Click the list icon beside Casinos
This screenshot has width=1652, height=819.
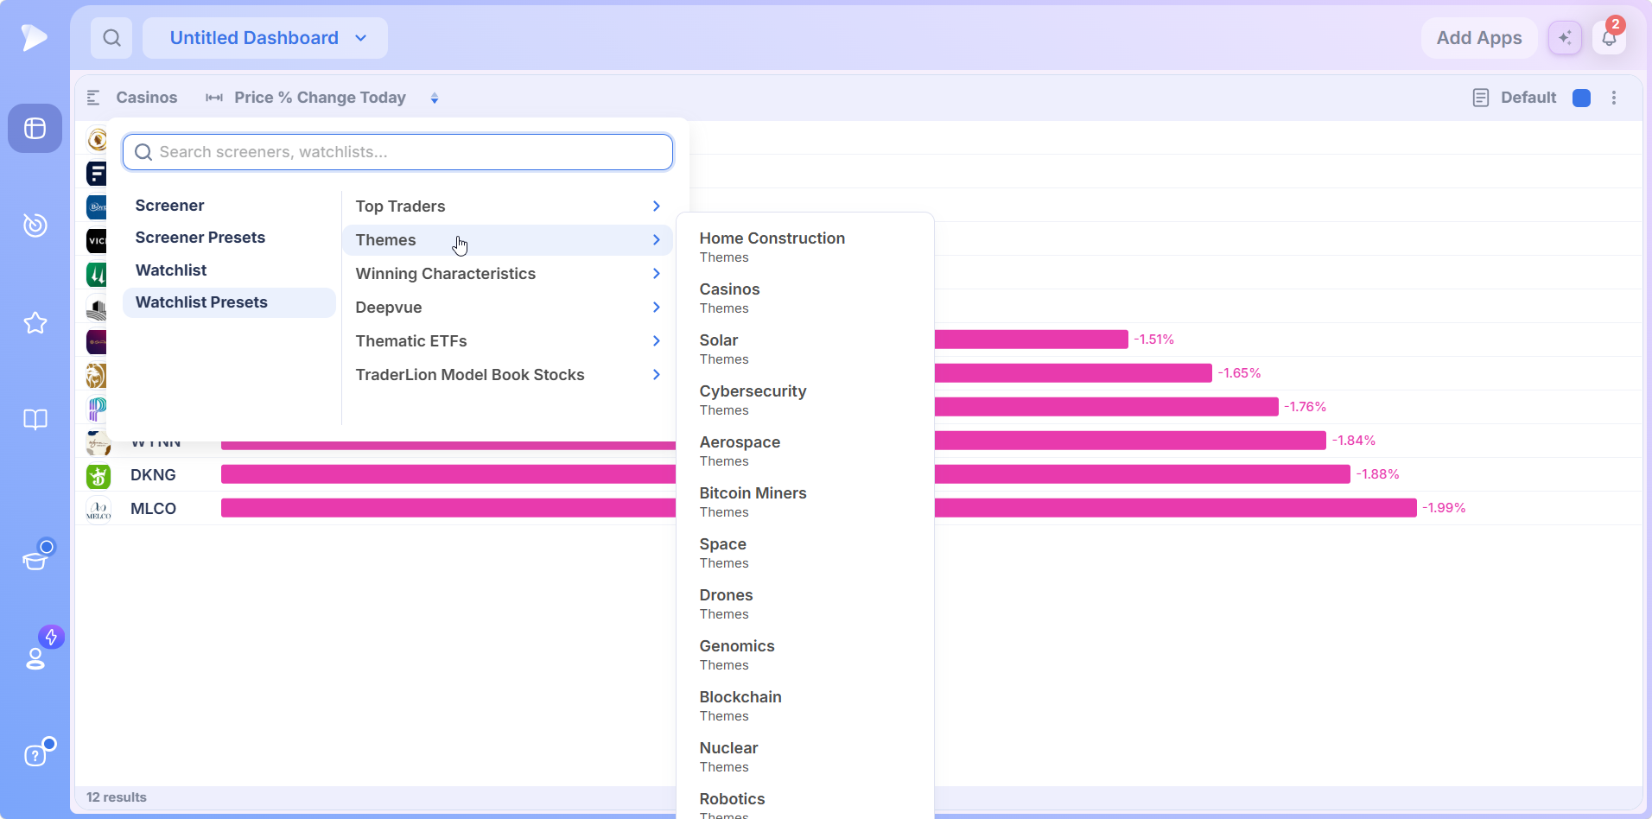93,98
